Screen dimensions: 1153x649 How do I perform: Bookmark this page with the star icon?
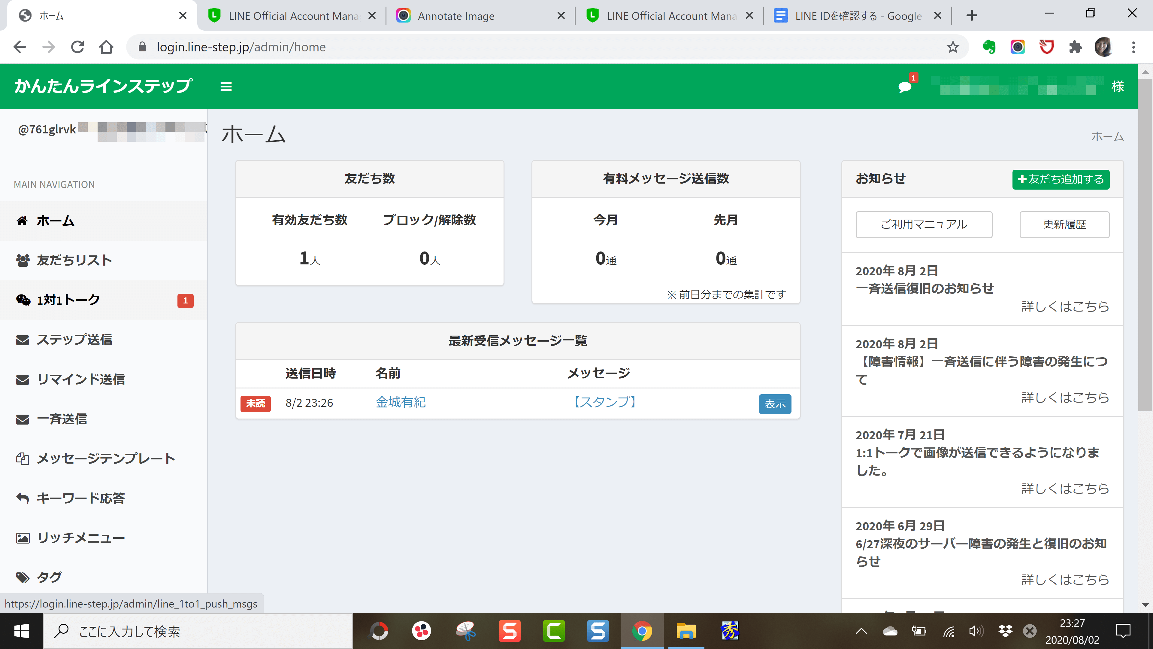[x=952, y=47]
